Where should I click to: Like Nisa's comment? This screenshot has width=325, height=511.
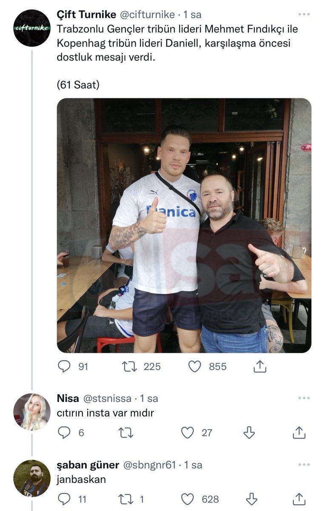click(188, 433)
